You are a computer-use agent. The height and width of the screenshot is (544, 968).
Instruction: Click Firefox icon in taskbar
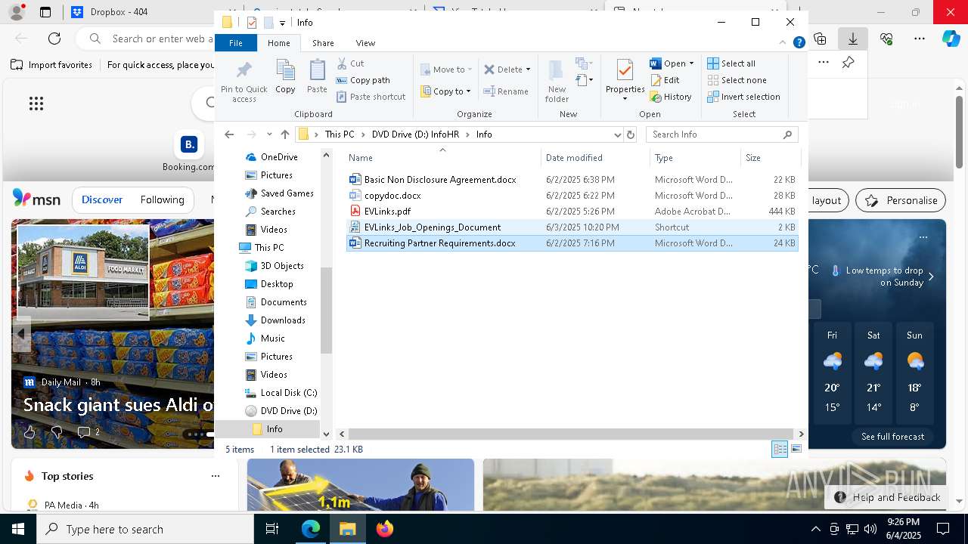point(385,529)
